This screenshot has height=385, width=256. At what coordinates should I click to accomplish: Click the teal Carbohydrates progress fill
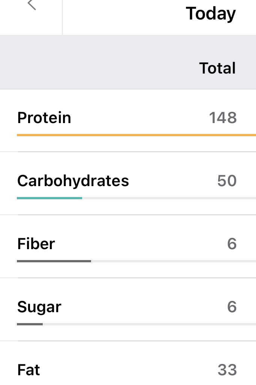[x=49, y=198]
